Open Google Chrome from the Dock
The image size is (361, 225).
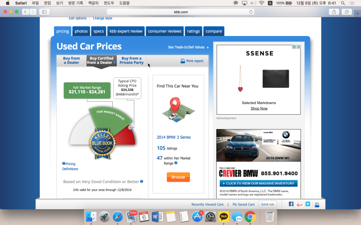pyautogui.click(x=250, y=217)
